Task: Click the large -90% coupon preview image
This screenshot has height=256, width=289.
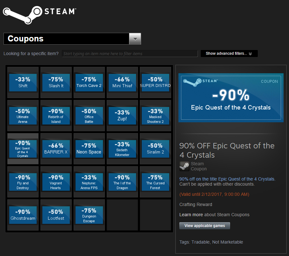Action: point(231,98)
